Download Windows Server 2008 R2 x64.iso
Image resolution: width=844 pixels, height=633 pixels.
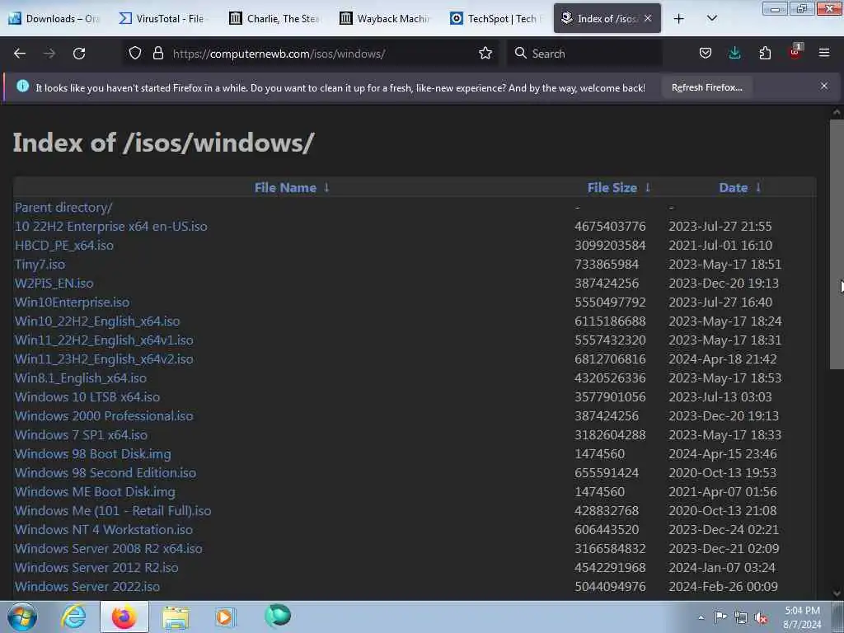[x=109, y=548]
